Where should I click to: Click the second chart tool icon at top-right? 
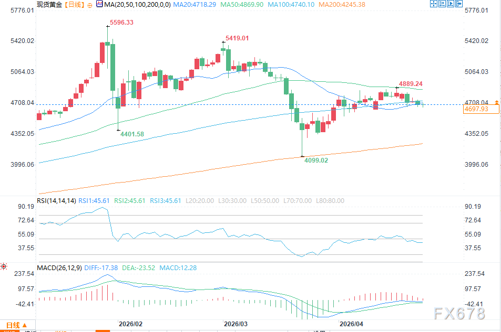click(x=442, y=5)
